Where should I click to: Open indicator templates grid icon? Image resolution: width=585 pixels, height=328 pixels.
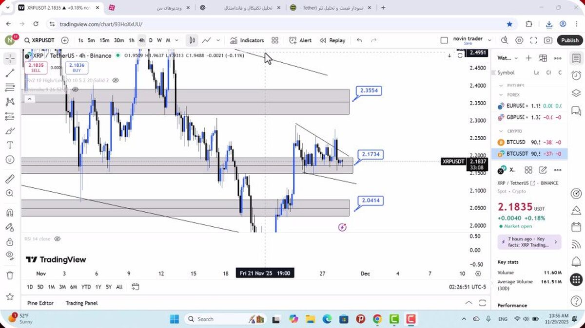click(275, 40)
